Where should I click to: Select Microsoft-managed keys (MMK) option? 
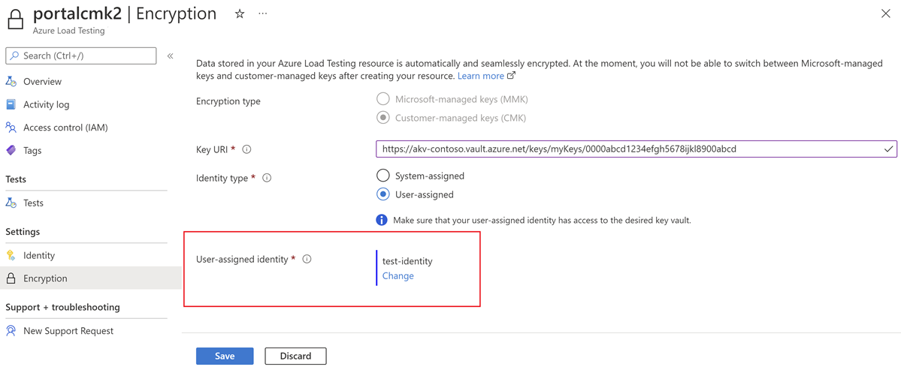(x=383, y=99)
